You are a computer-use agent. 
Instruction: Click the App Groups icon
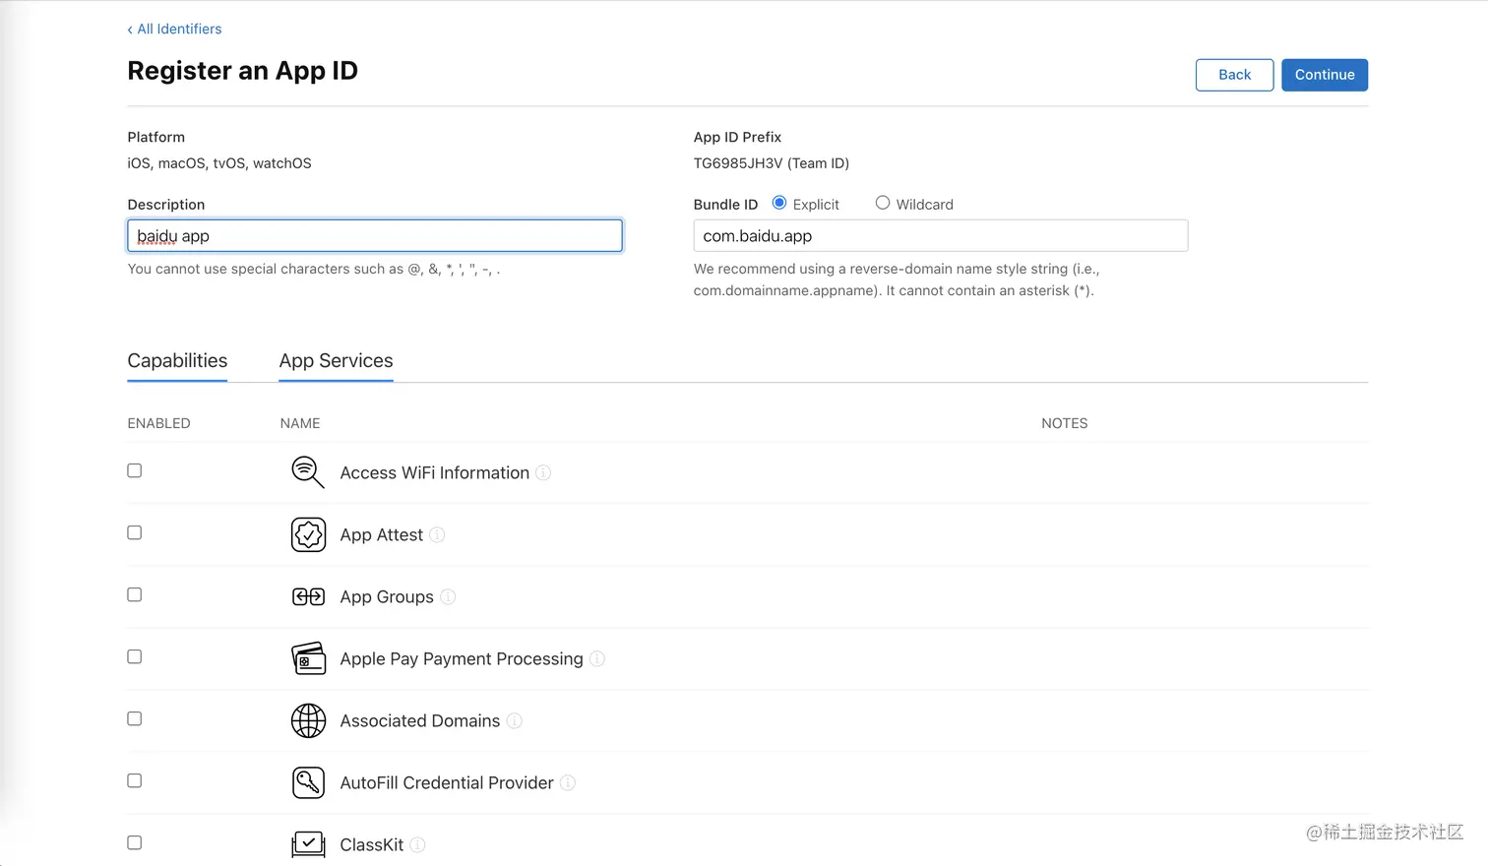coord(308,596)
